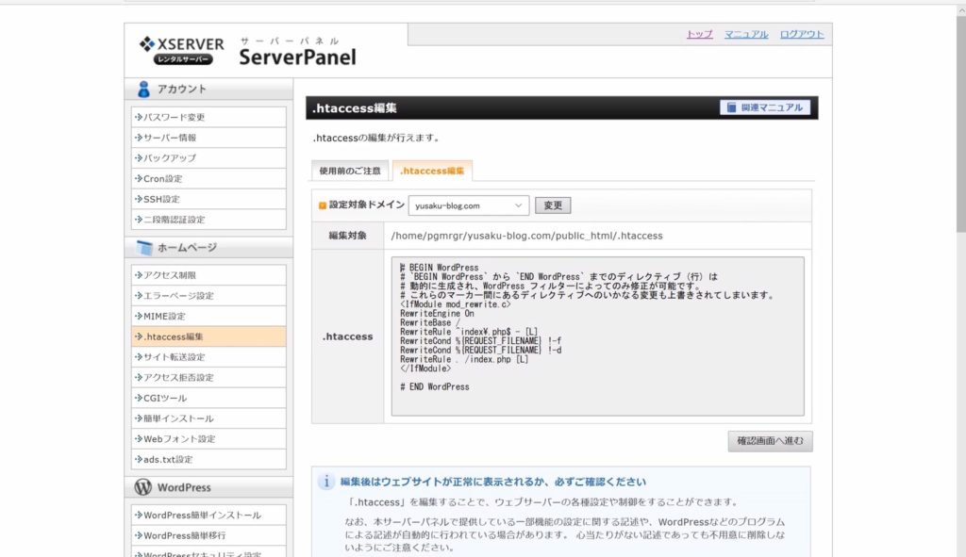Click 確認画面へ進む button
Viewport: 966px width, 557px height.
coord(770,441)
